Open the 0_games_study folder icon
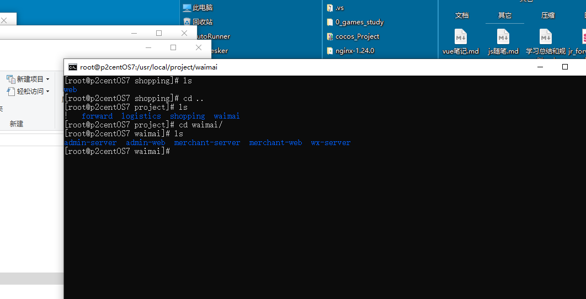 [x=329, y=22]
